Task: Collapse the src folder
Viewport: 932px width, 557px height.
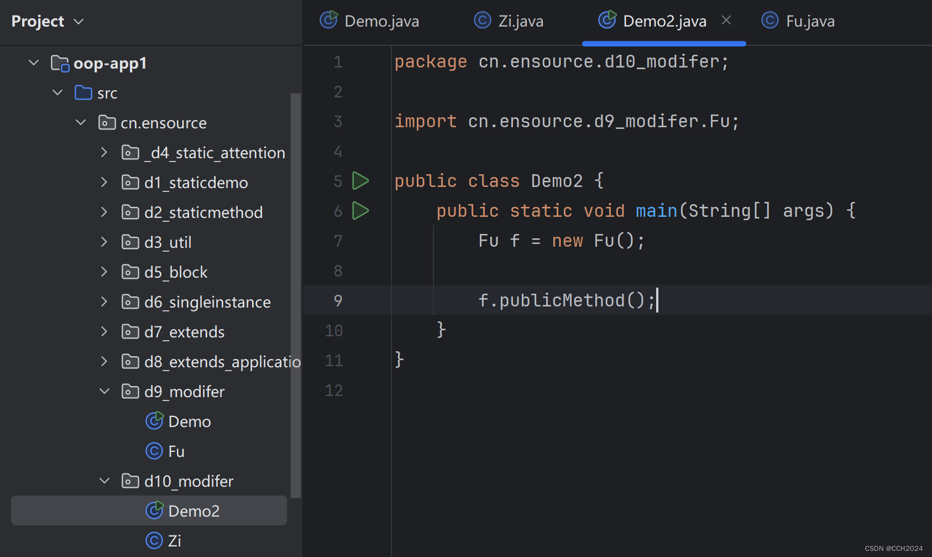Action: 57,93
